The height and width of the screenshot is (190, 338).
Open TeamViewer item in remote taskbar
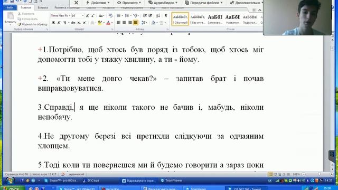coord(172,180)
